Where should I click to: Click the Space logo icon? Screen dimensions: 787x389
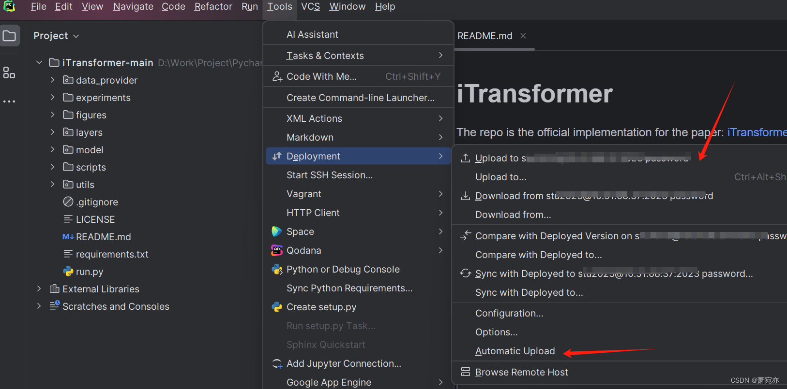pos(277,231)
